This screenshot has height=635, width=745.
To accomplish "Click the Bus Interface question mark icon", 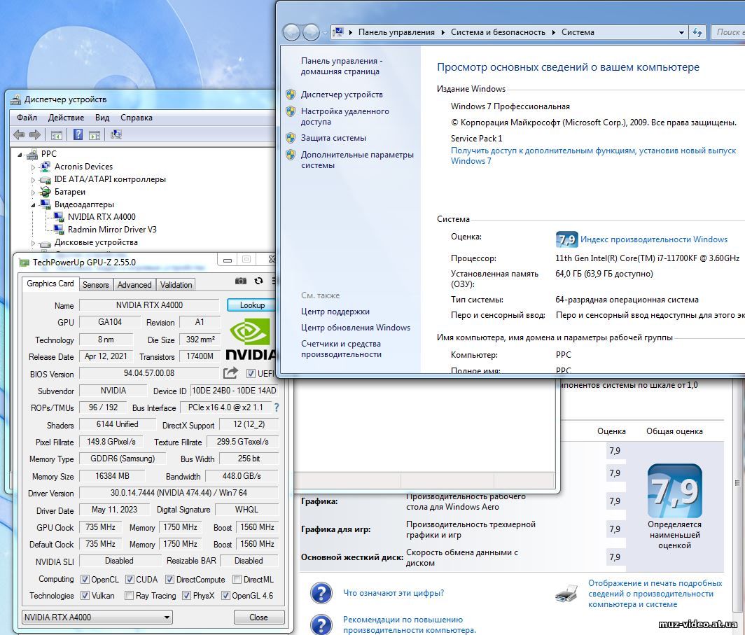I will click(276, 407).
